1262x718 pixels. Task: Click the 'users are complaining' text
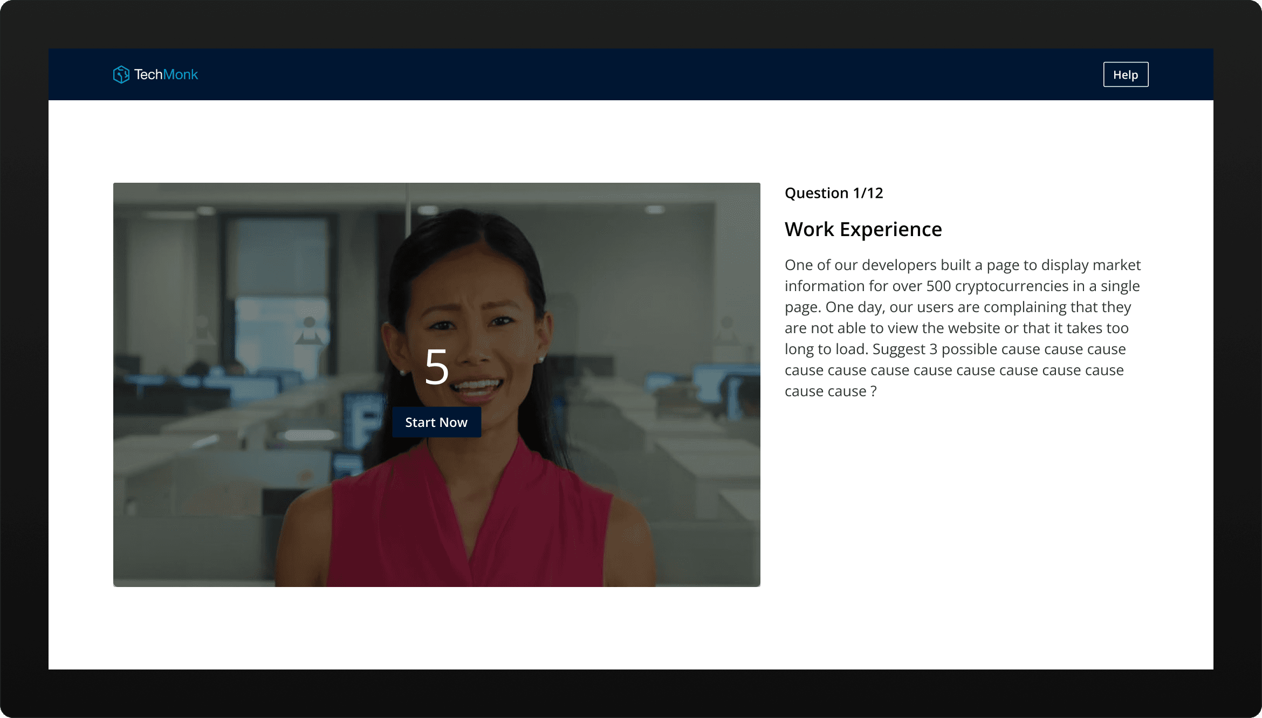tap(991, 307)
